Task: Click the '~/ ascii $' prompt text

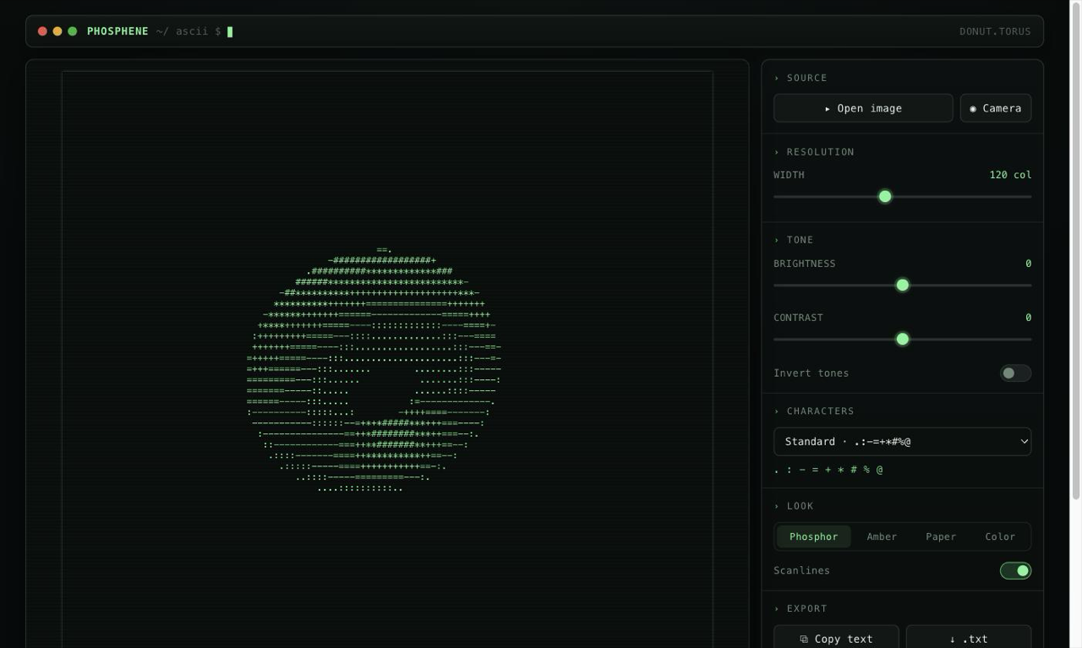Action: point(188,31)
